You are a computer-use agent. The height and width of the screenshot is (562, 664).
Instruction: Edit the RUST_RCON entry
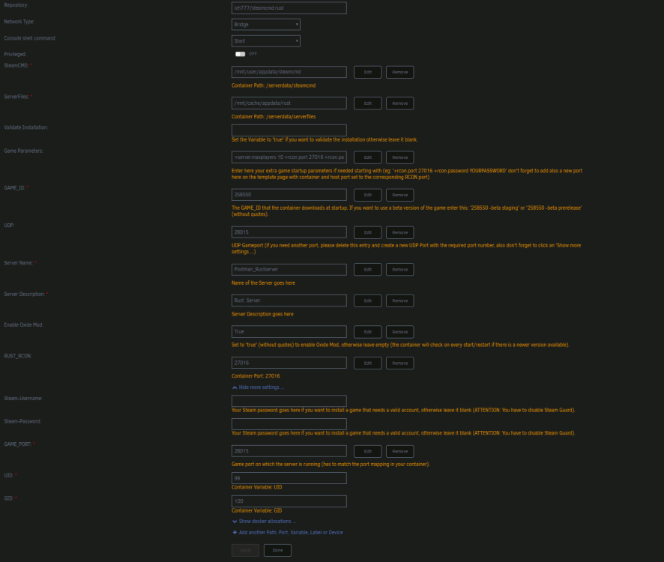tap(367, 363)
